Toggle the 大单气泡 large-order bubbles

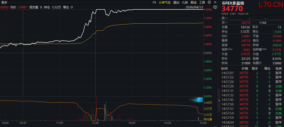click(164, 2)
